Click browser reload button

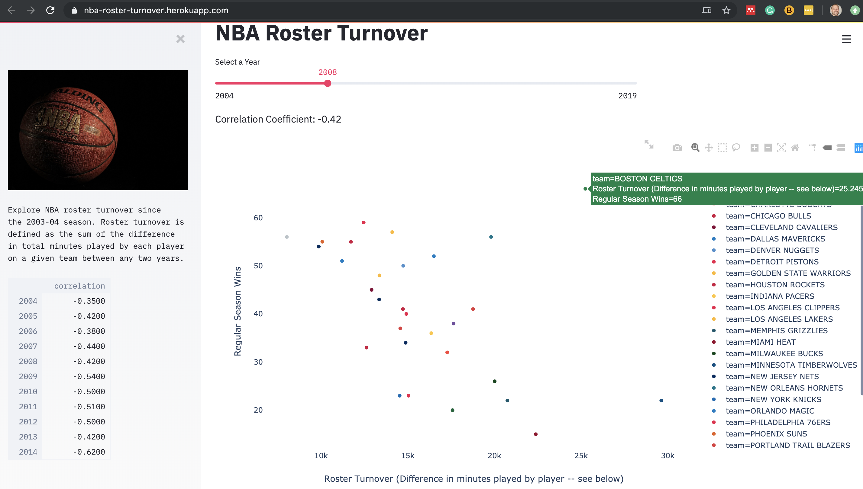click(50, 10)
